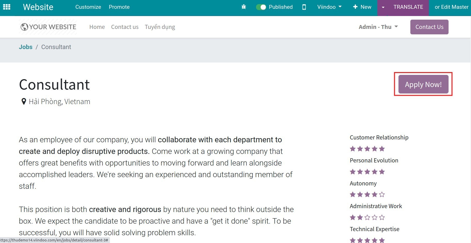Image resolution: width=471 pixels, height=243 pixels.
Task: Click first star under Customer Relationship
Action: pos(353,149)
